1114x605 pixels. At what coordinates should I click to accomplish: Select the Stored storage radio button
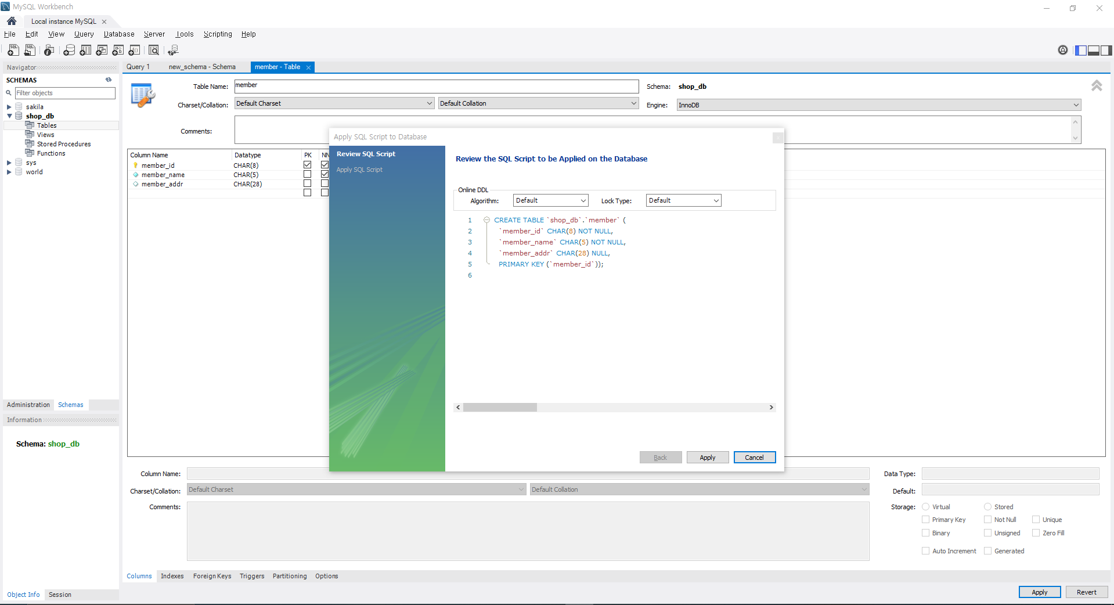click(x=987, y=507)
